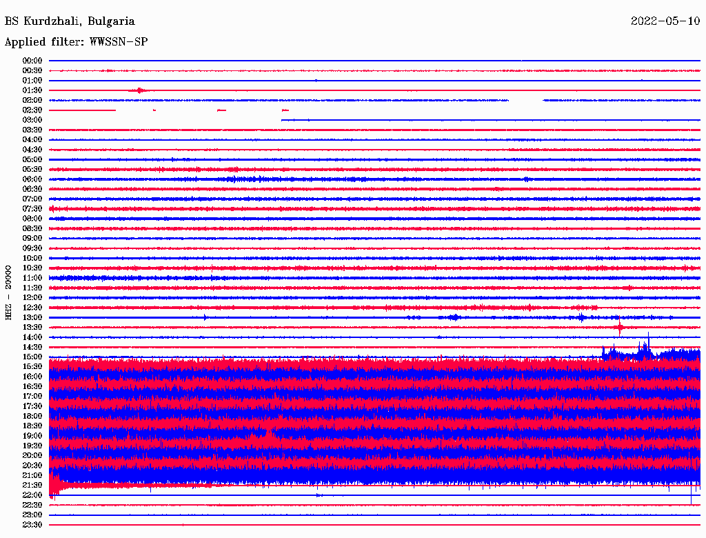Select the 18:00 time label

(x=32, y=417)
